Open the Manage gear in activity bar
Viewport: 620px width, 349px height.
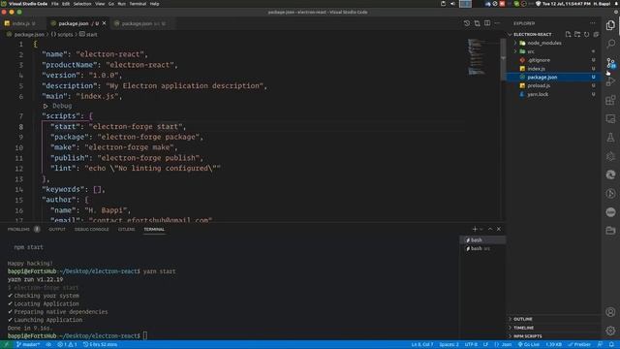pyautogui.click(x=610, y=331)
